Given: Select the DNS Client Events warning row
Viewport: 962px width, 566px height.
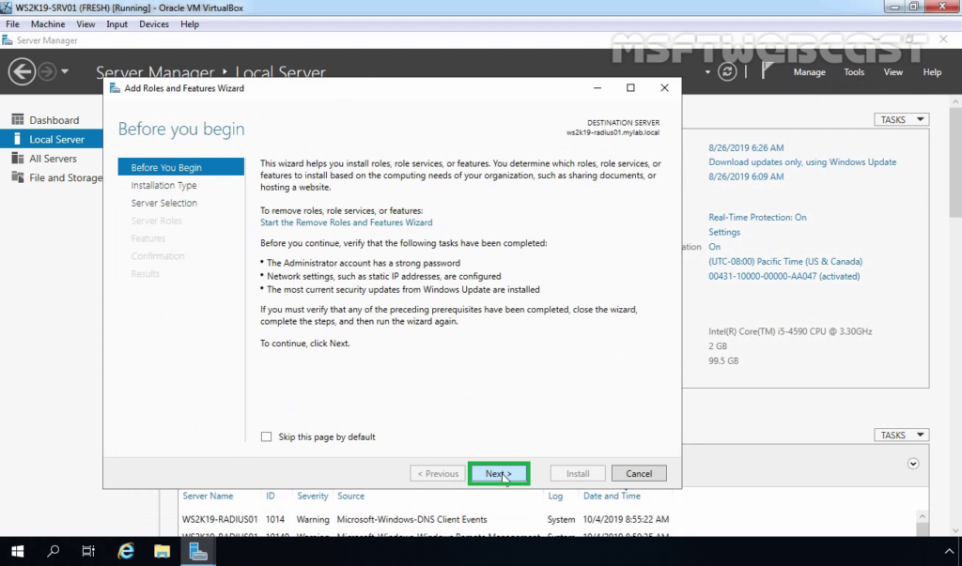Looking at the screenshot, I should coord(426,519).
